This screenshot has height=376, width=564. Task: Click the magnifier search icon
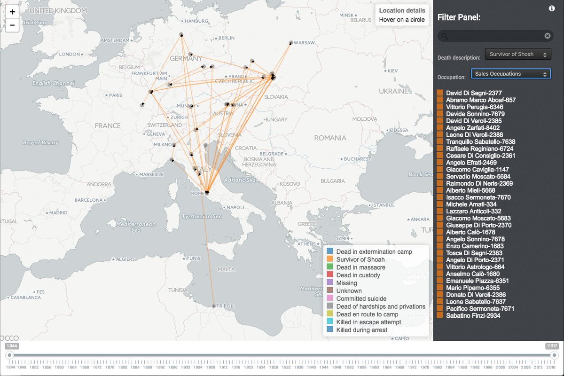tap(445, 36)
